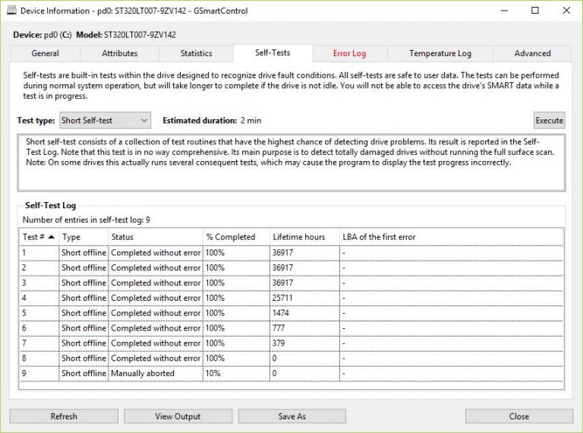Sort by Lifetime hours column header
This screenshot has width=583, height=433.
(305, 237)
